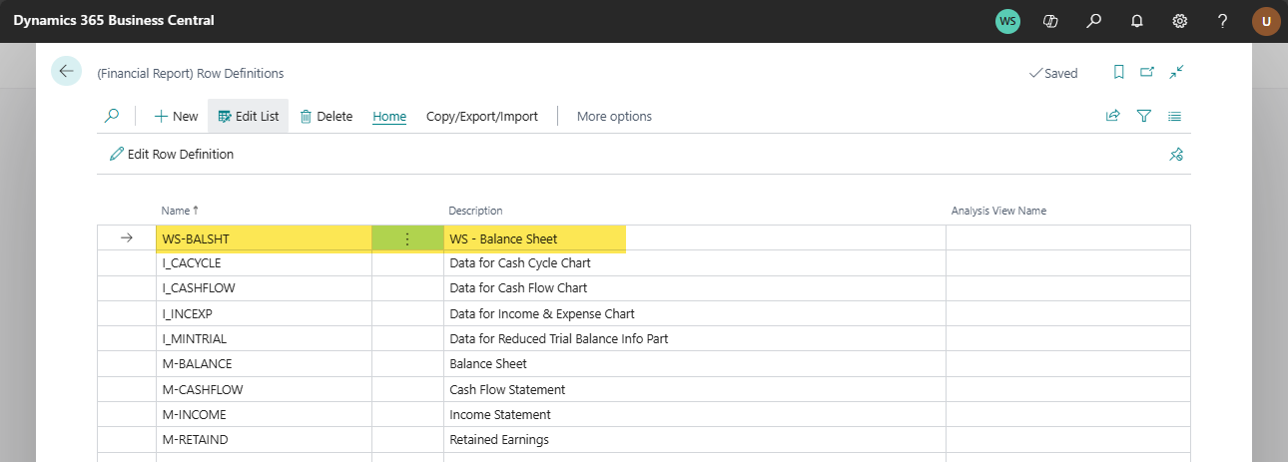Create a New row definition

tap(176, 116)
